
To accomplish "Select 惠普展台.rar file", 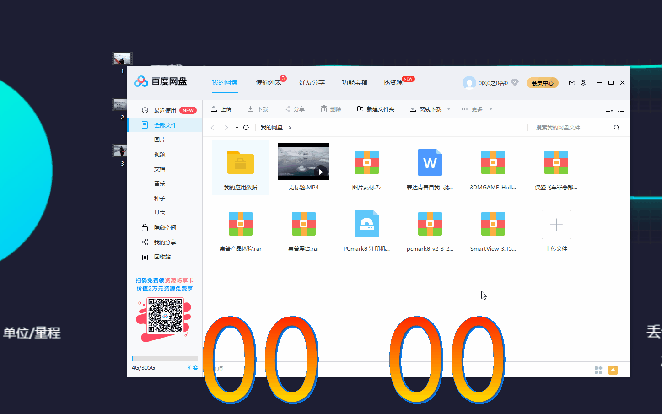I will (x=304, y=224).
